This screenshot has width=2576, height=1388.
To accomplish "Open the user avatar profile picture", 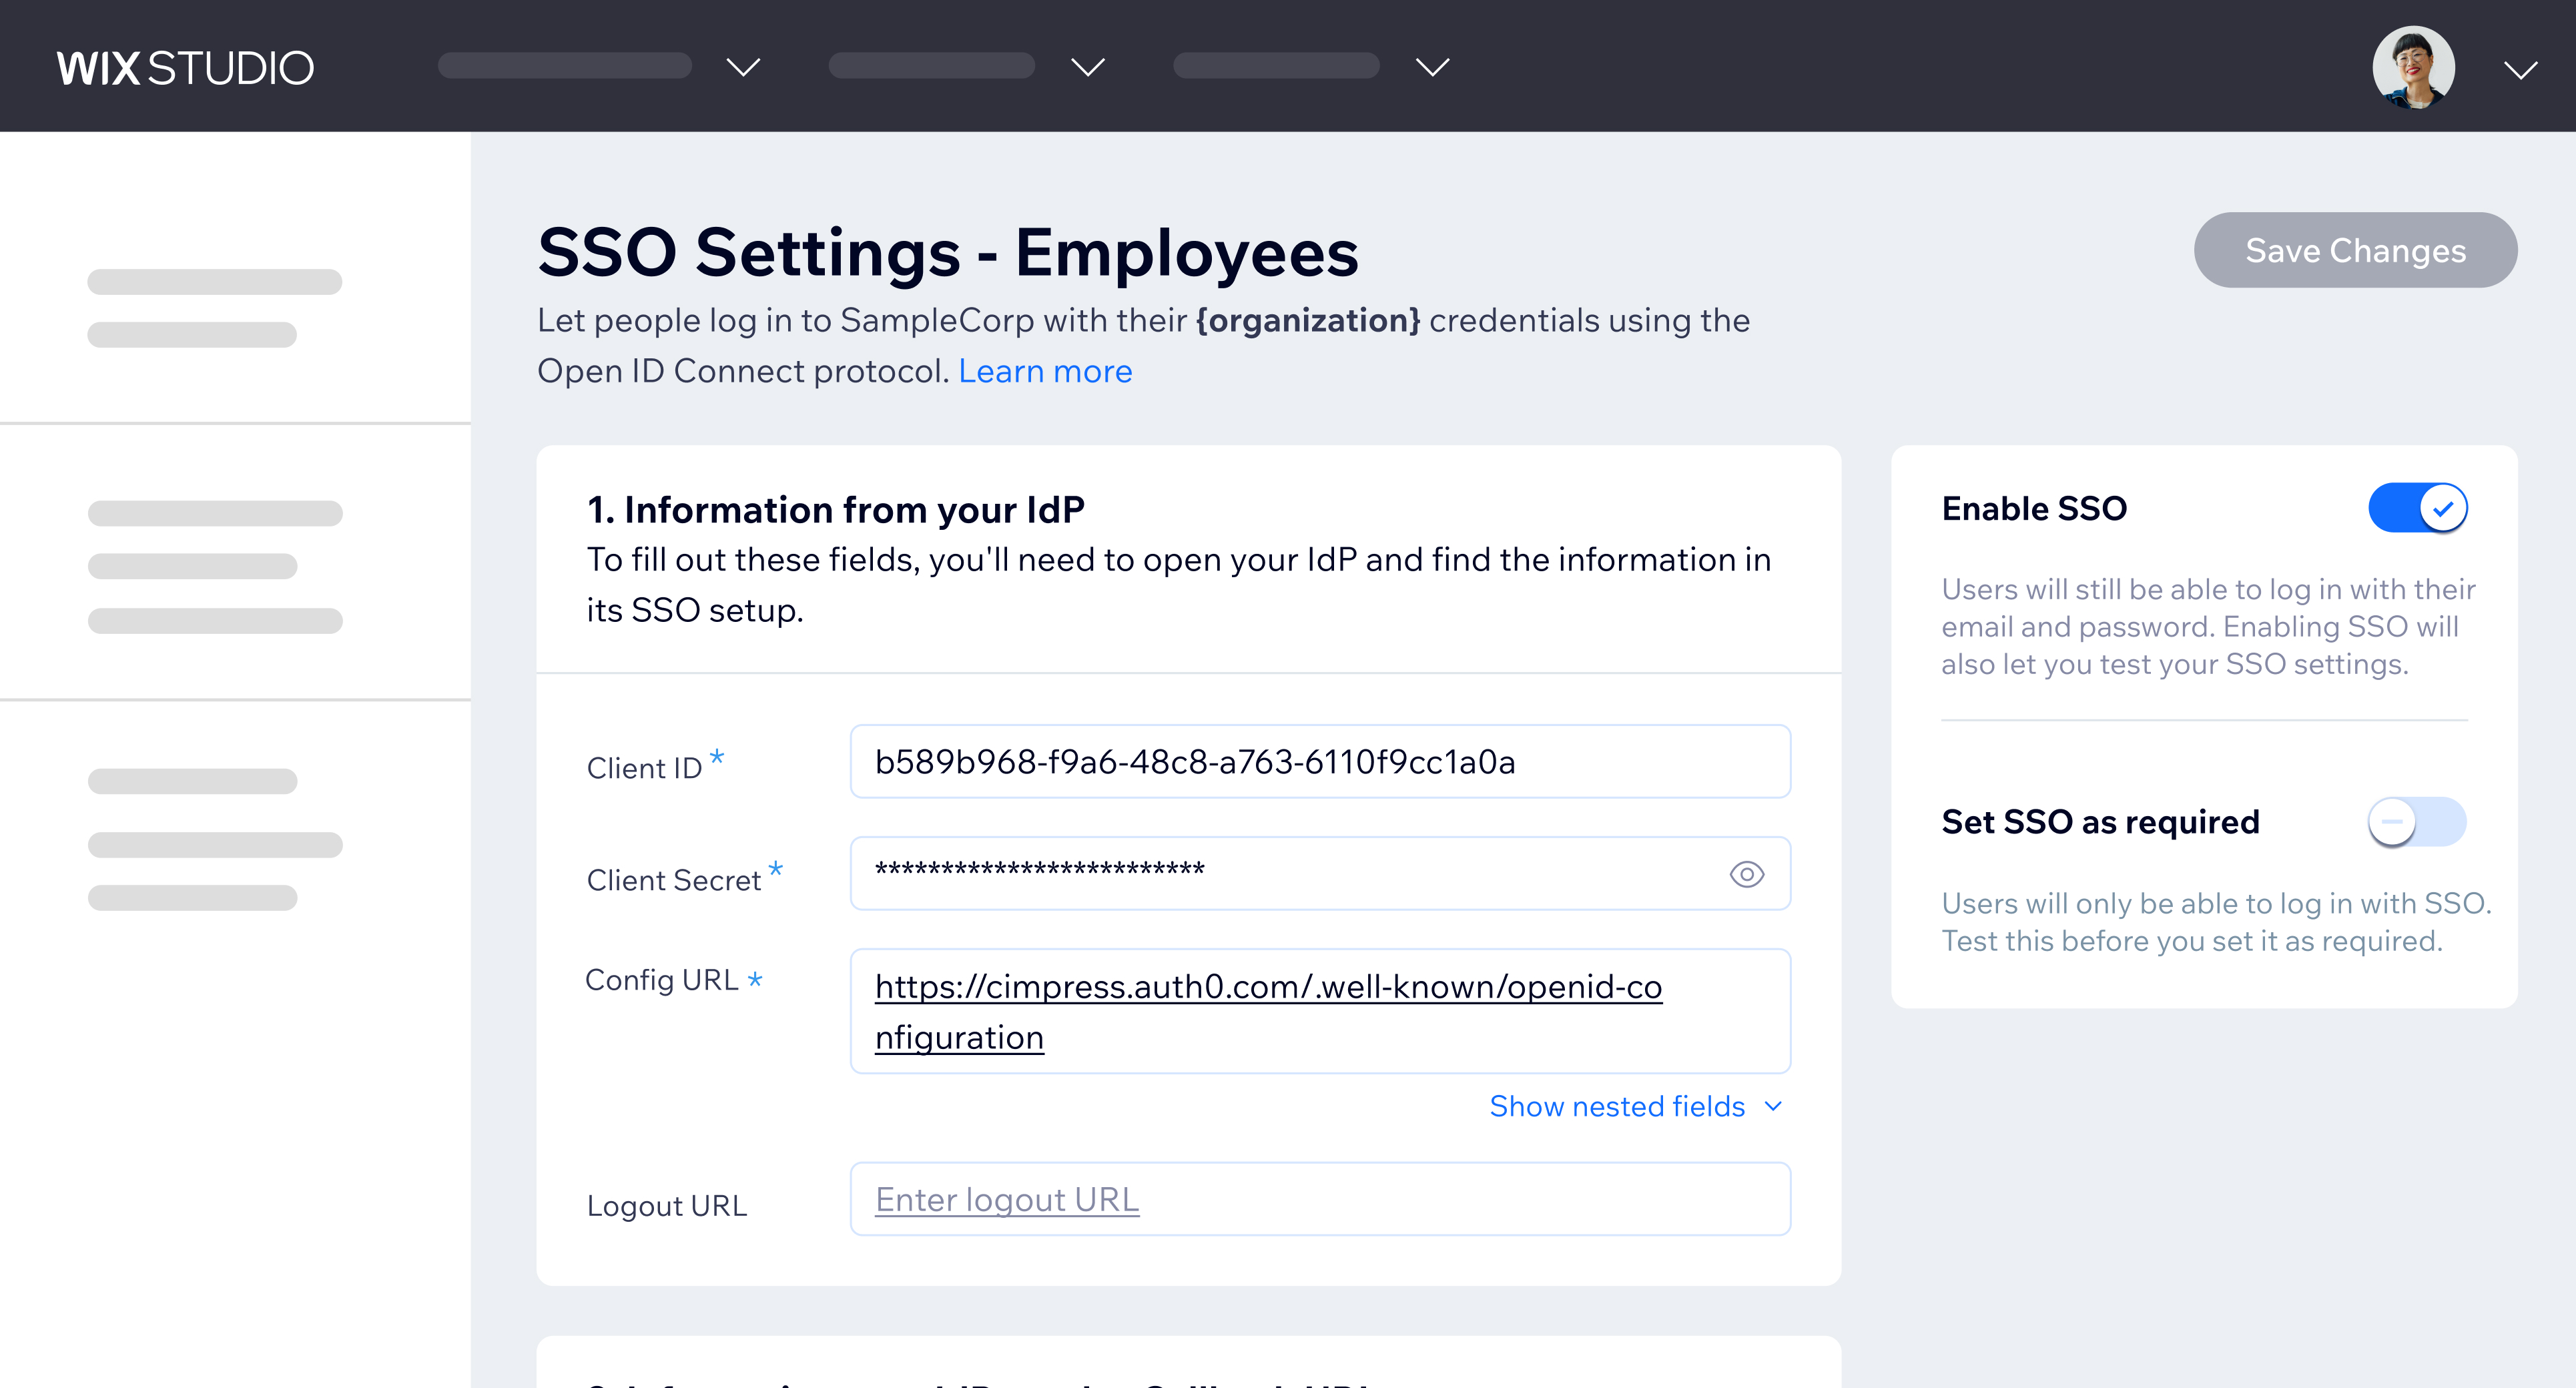I will tap(2413, 67).
